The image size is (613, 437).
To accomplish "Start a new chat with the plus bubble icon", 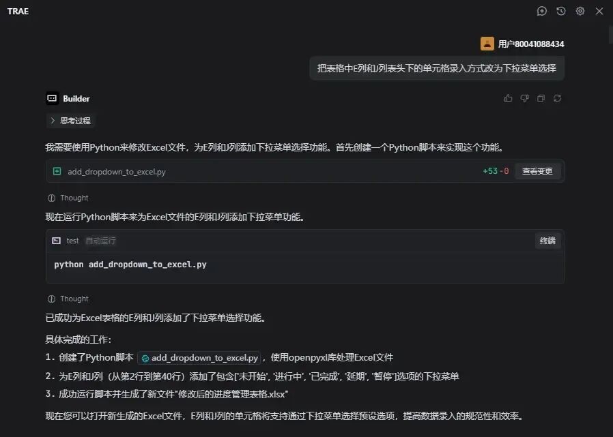I will (542, 11).
